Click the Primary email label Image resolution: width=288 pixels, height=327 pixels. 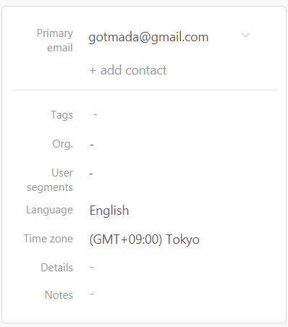point(55,41)
